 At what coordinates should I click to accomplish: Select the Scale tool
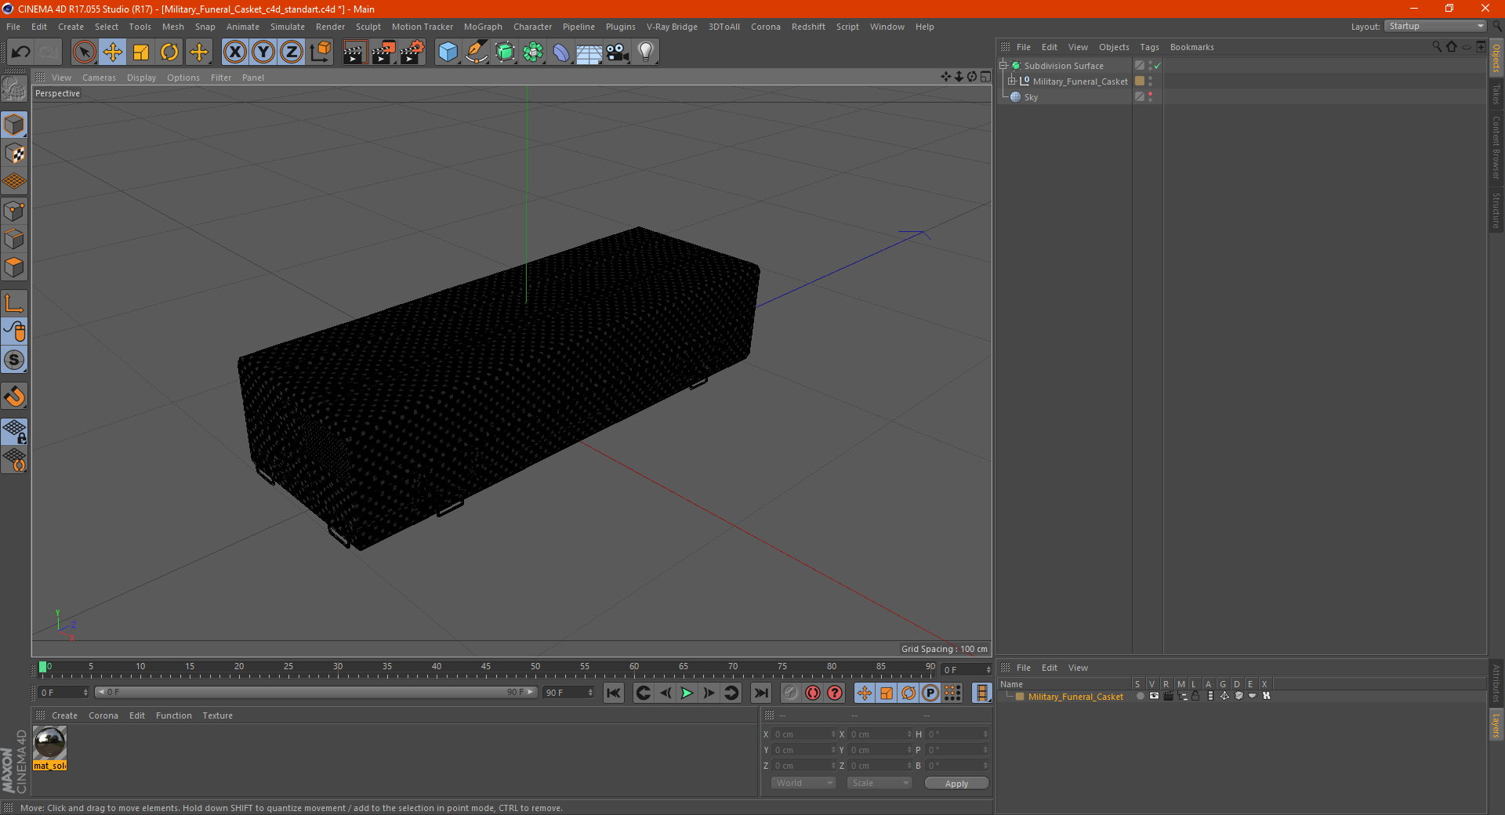141,53
